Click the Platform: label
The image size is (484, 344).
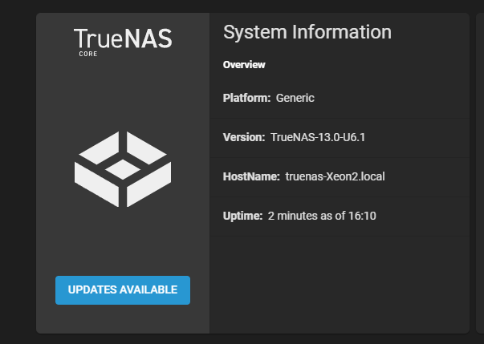pos(246,98)
